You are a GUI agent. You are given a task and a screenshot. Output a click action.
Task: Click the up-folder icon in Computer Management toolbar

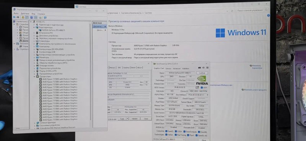[23, 18]
